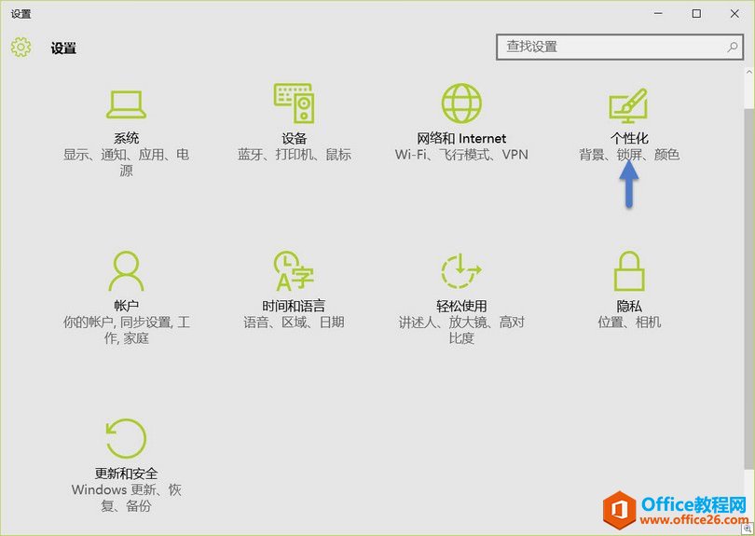Viewport: 755px width, 536px height.
Task: Open the 隐私 padlock icon
Action: (629, 270)
